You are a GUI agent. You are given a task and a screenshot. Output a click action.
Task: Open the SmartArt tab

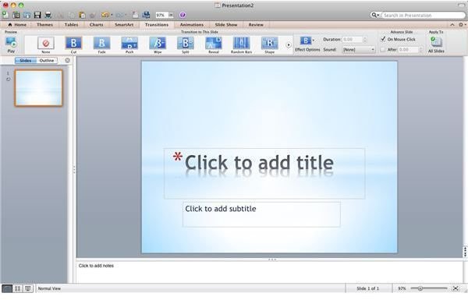tap(124, 25)
